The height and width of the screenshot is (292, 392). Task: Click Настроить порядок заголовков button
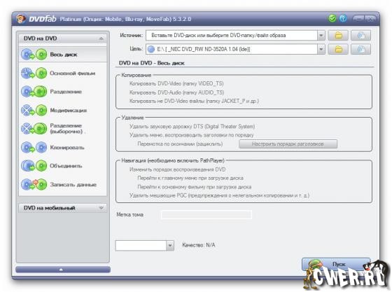288,144
